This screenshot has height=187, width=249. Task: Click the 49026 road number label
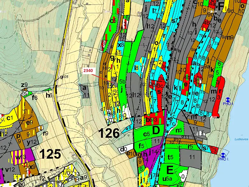click(64, 43)
